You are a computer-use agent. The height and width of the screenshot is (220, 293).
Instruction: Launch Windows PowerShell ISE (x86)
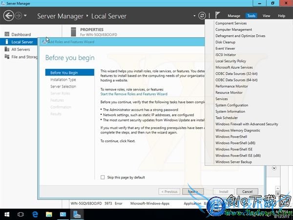[x=238, y=155]
